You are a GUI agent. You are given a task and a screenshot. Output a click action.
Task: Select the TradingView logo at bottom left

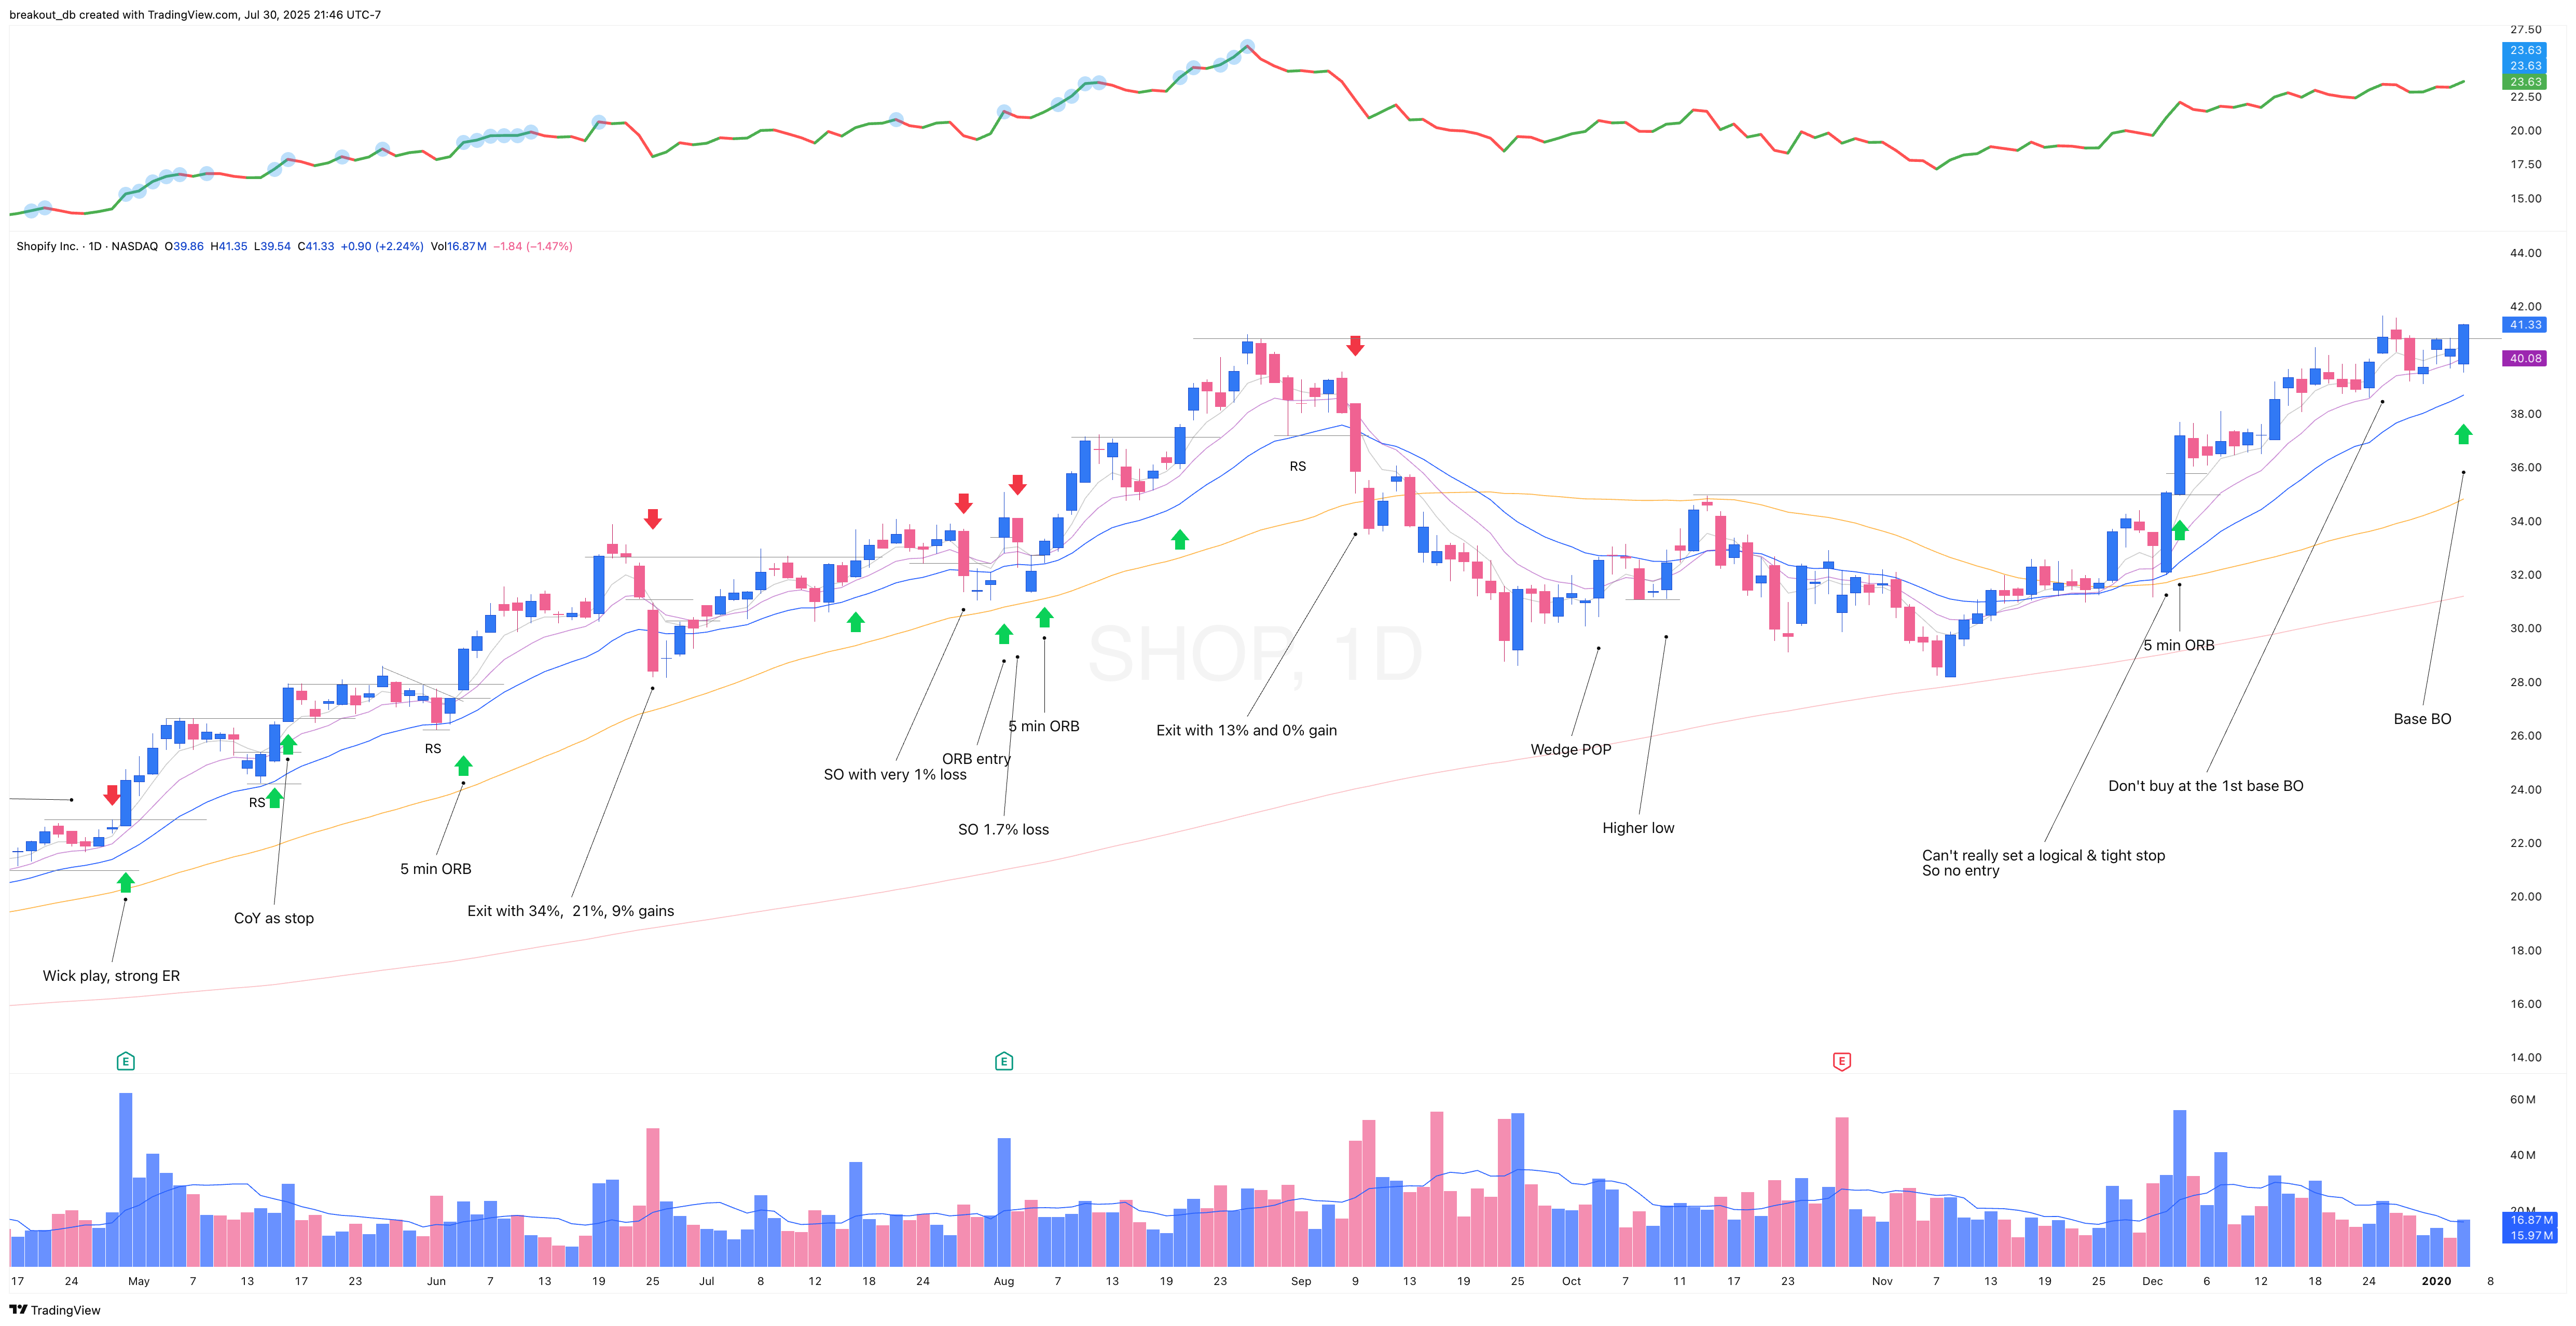[18, 1310]
